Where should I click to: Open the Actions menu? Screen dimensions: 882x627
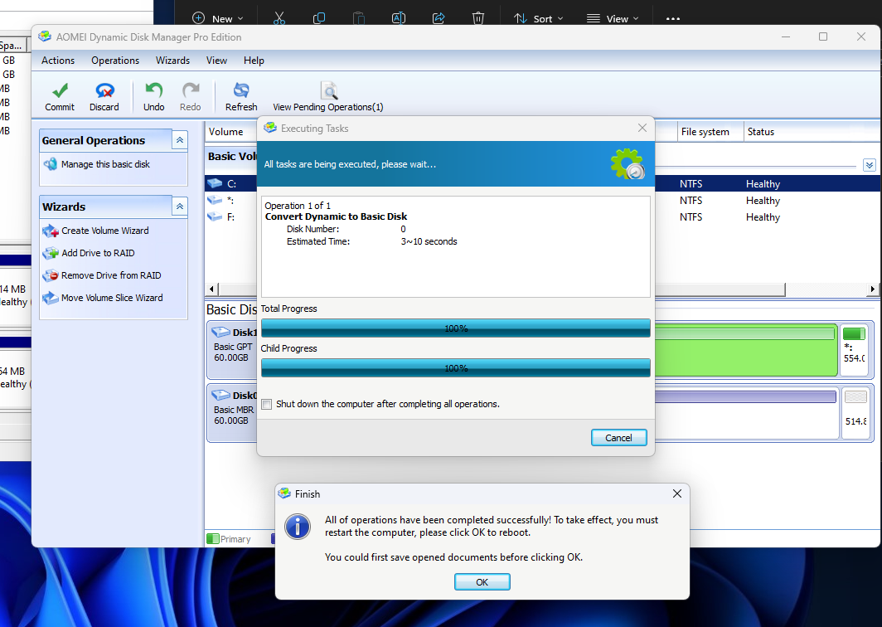click(58, 61)
